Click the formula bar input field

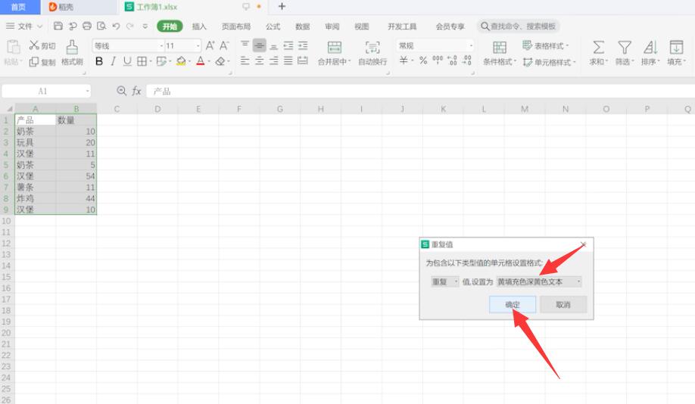[420, 92]
